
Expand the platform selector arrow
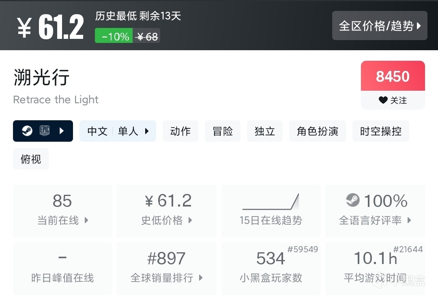(62, 131)
